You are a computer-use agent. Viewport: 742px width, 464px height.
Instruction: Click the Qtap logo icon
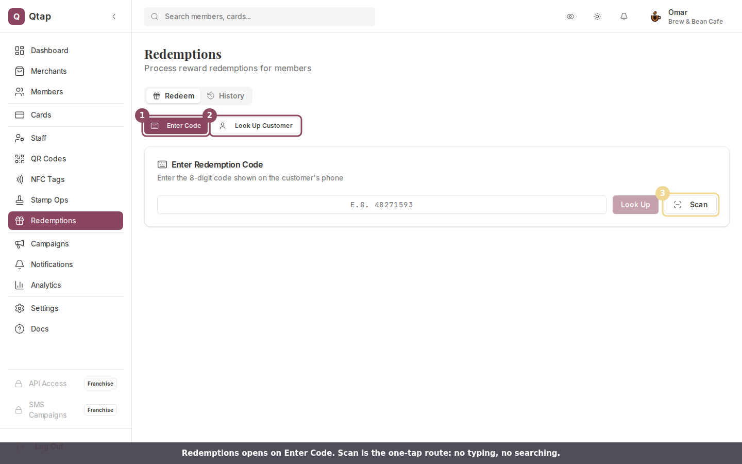[x=16, y=16]
